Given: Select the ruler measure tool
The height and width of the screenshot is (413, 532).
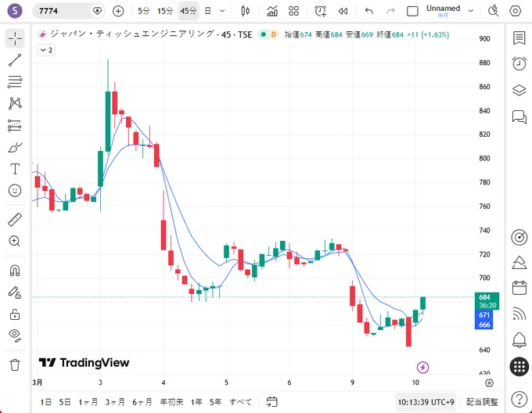Looking at the screenshot, I should coord(15,219).
